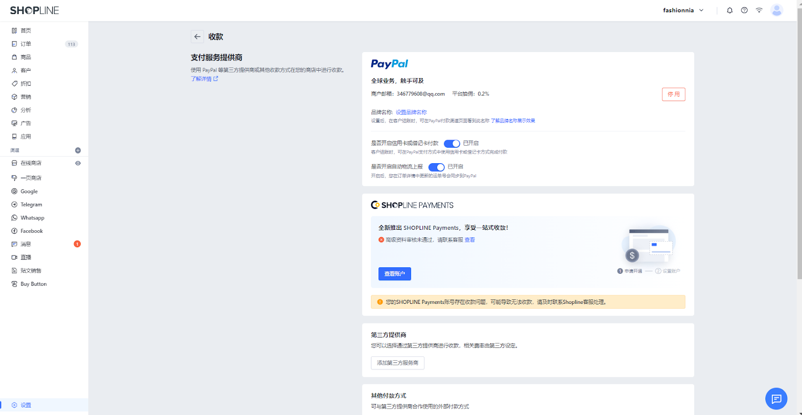Click the page vertical scrollbar
Screen dimensions: 802x415
pyautogui.click(x=799, y=150)
